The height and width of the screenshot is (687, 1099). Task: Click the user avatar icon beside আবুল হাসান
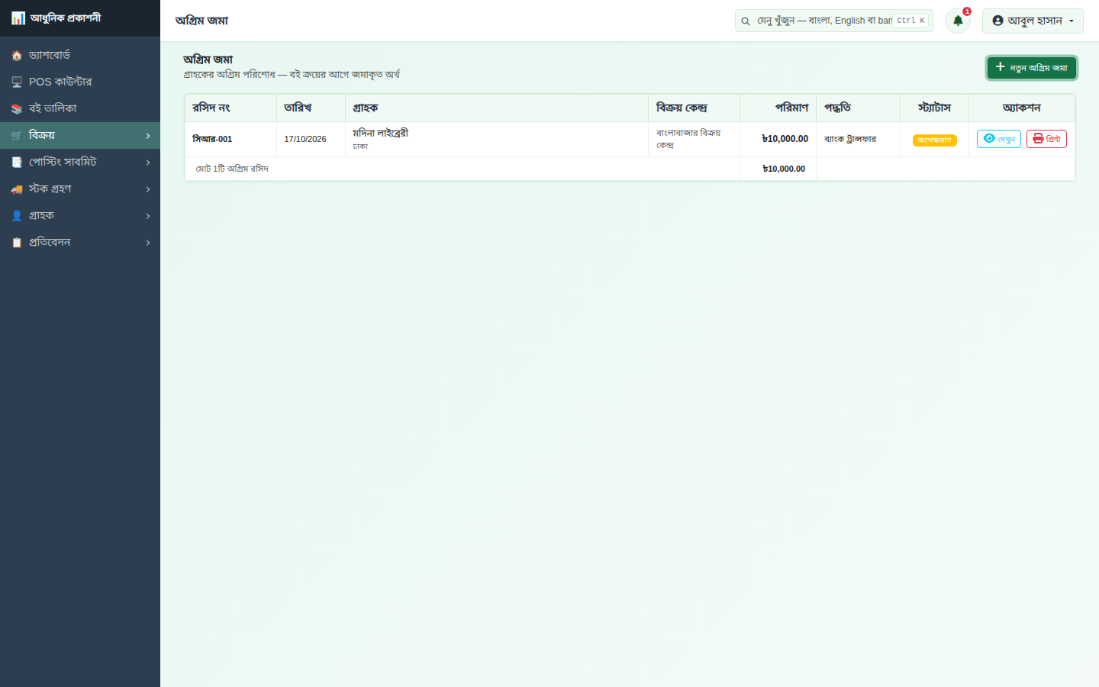pos(997,21)
